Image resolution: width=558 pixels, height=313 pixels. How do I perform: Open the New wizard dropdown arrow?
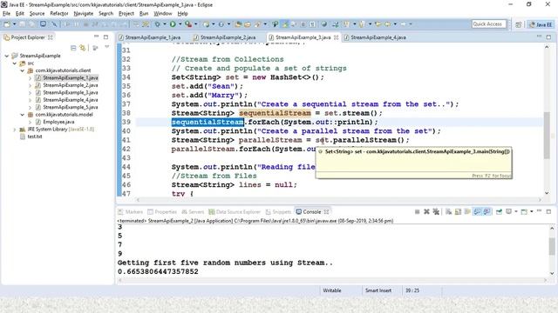point(15,24)
